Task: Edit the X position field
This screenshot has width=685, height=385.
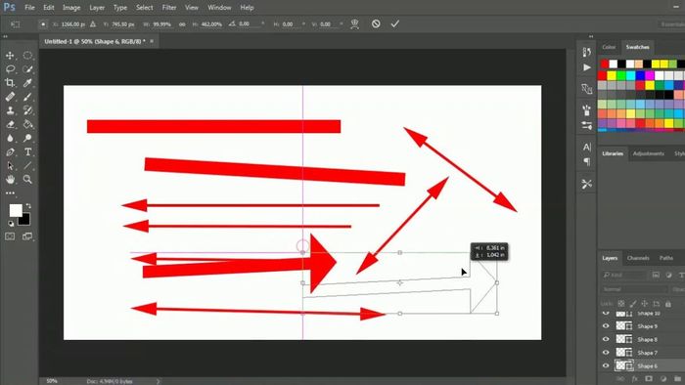Action: (x=73, y=24)
